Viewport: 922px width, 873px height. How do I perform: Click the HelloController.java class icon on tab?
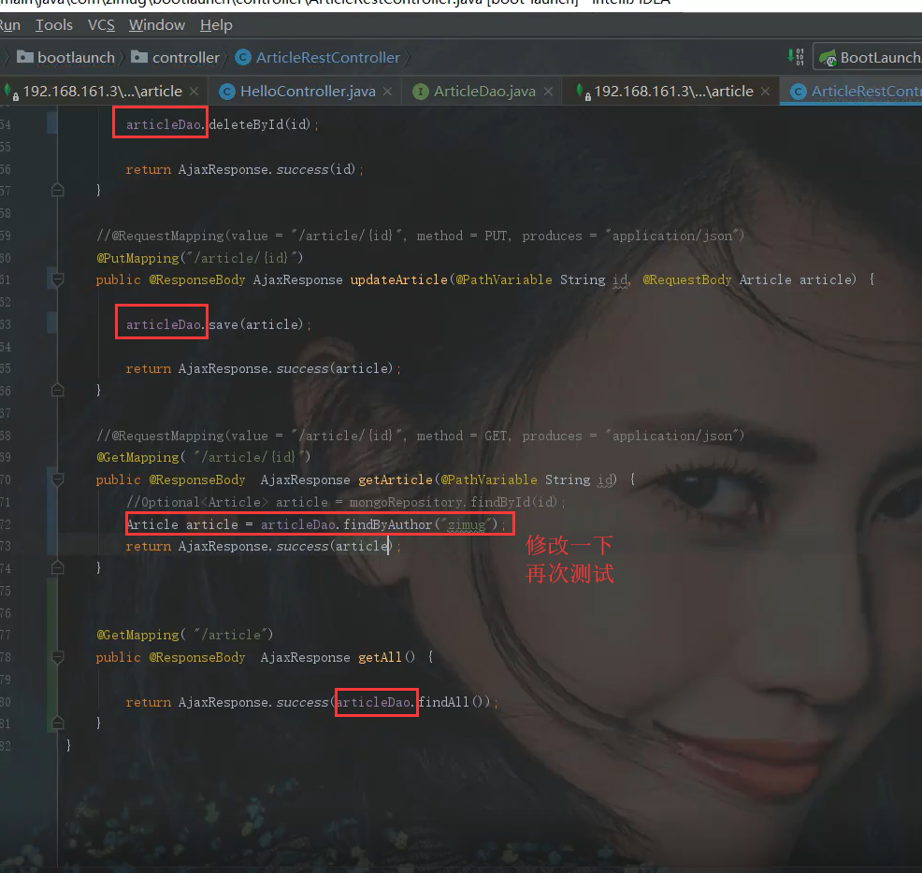(227, 92)
